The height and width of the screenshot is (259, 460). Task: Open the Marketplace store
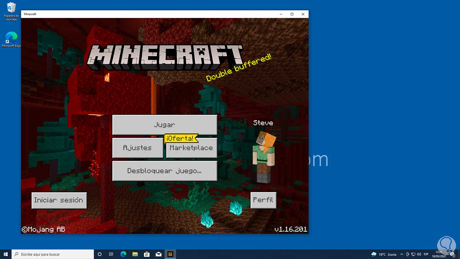tap(191, 148)
